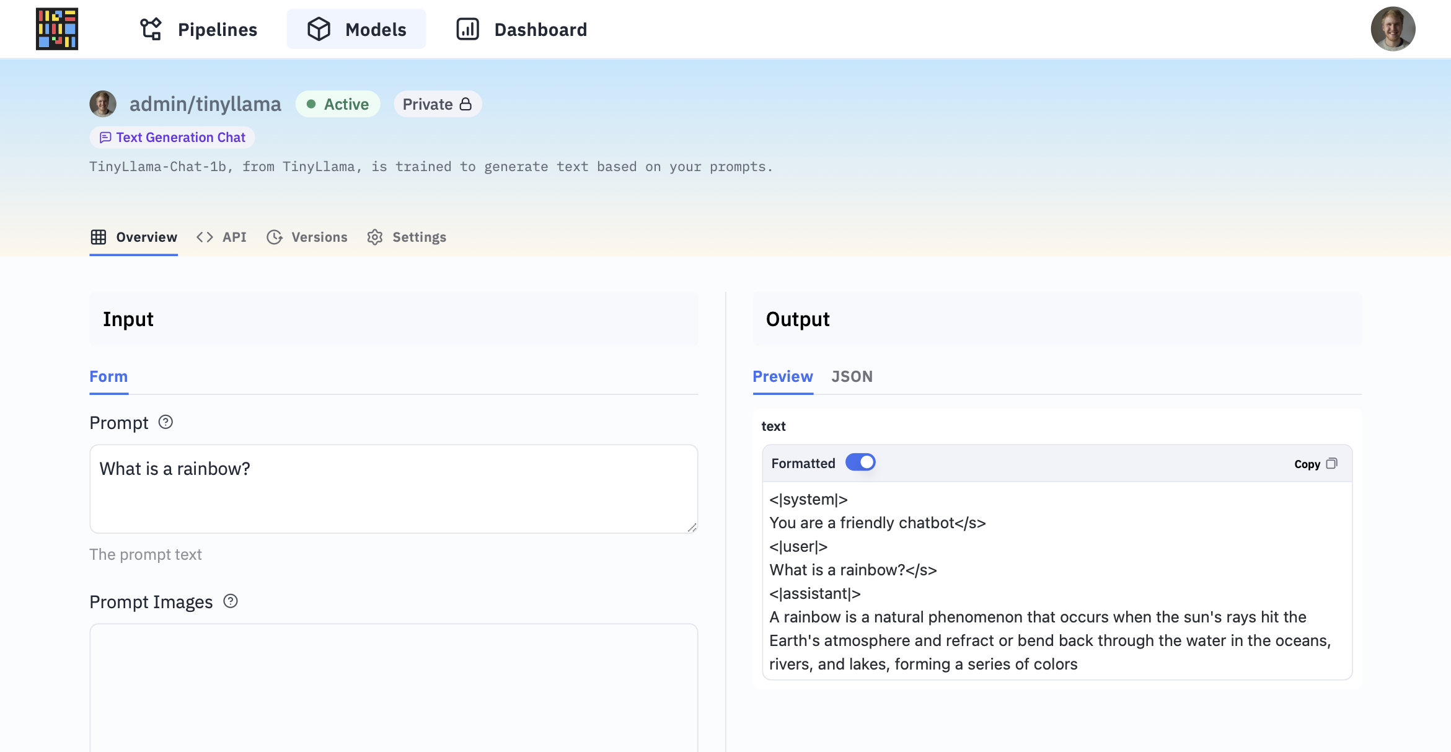The height and width of the screenshot is (752, 1451).
Task: Click the Prompt Images help icon
Action: (x=231, y=601)
